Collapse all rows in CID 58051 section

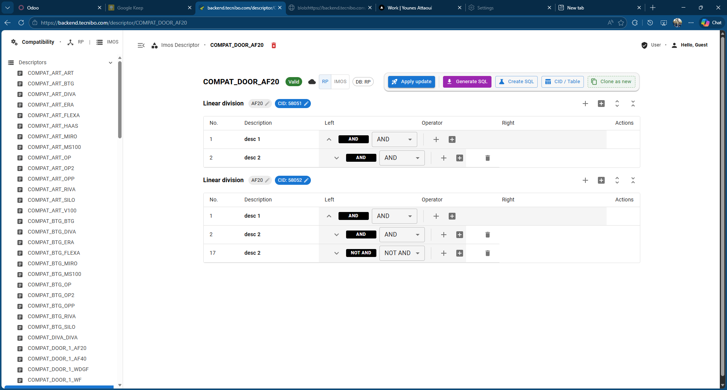point(633,104)
